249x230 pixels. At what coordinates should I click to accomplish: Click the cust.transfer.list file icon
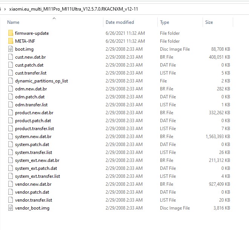(11, 73)
